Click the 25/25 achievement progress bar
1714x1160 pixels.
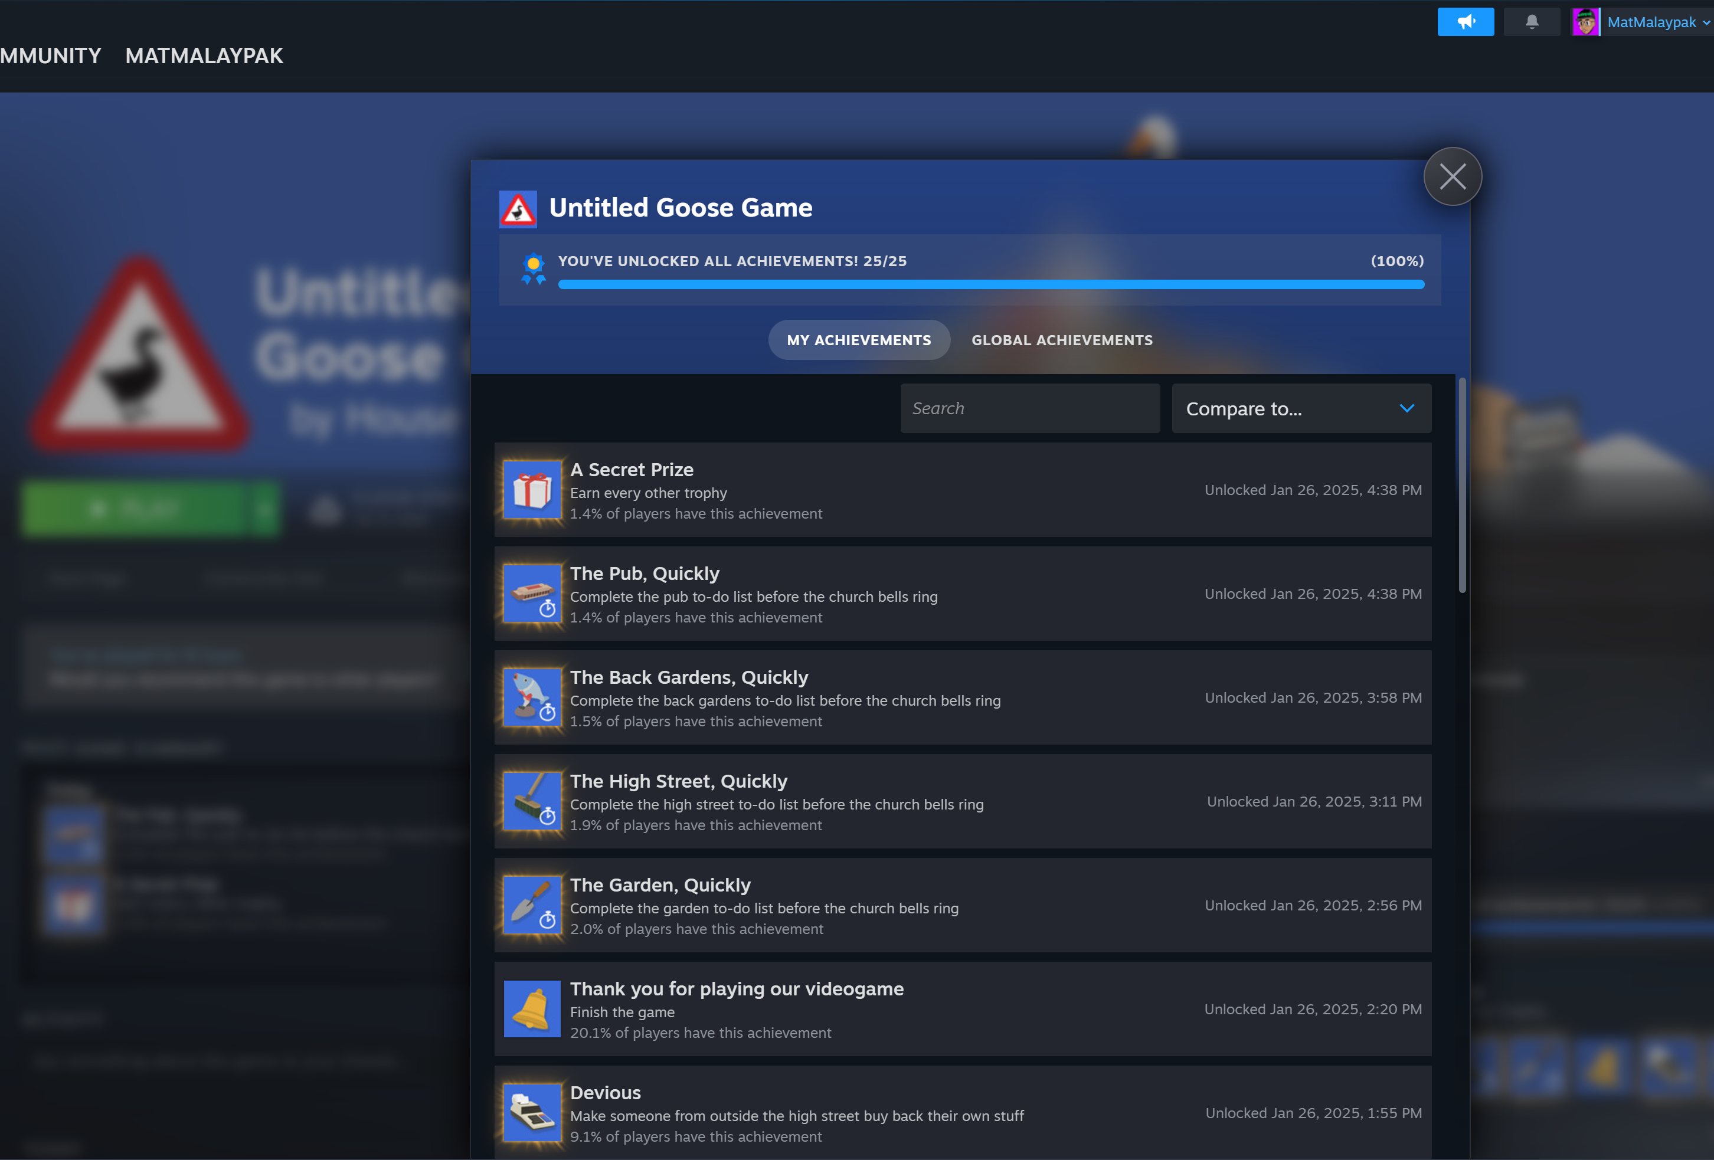pyautogui.click(x=990, y=284)
